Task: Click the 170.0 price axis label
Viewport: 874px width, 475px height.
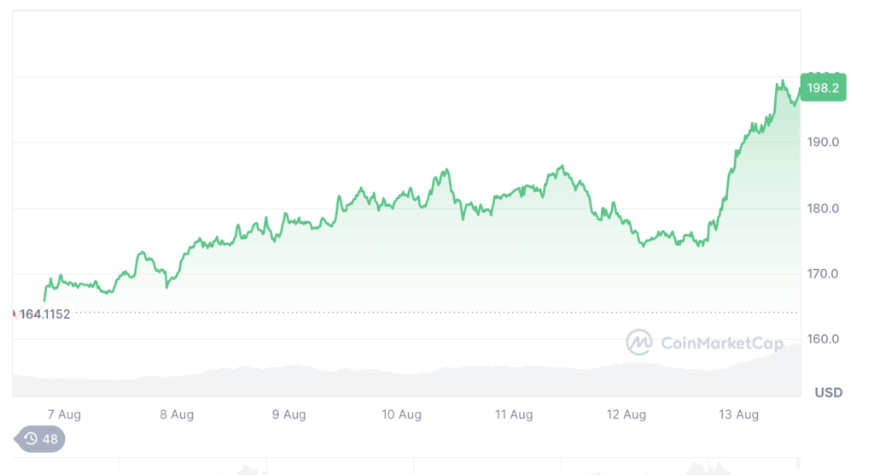Action: [x=823, y=274]
